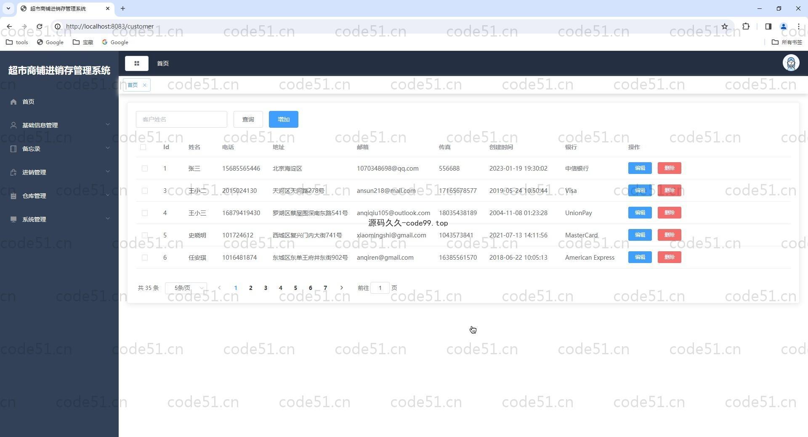808x437 pixels.
Task: Go to page 2
Action: click(x=250, y=288)
